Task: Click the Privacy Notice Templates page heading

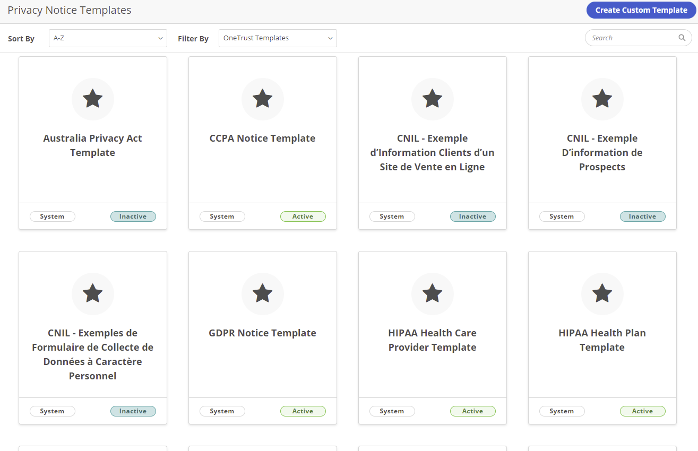Action: click(x=70, y=10)
